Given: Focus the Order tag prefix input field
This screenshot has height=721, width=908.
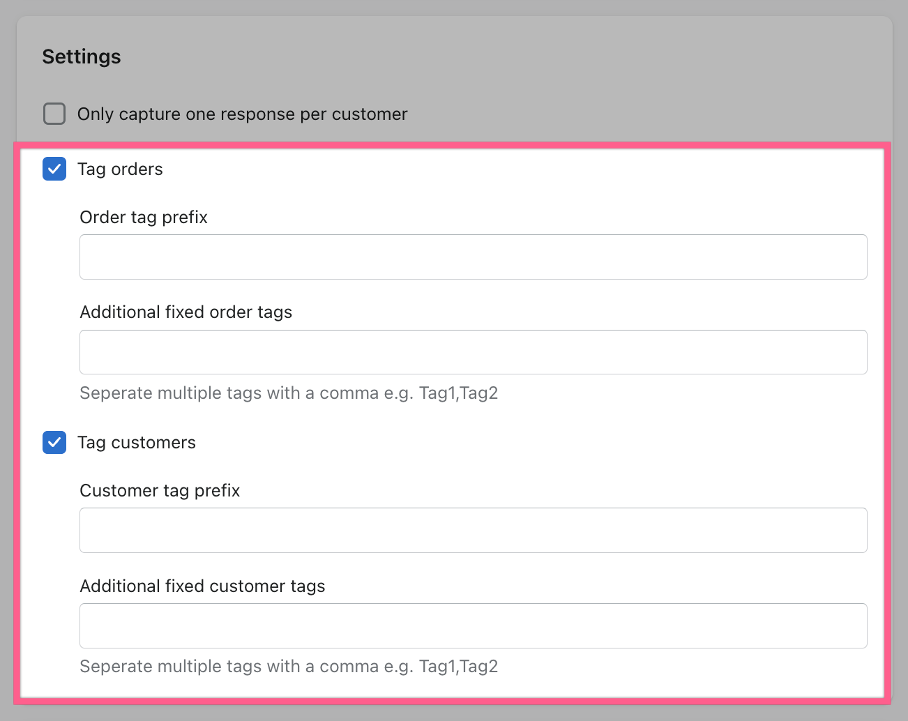Looking at the screenshot, I should click(x=473, y=257).
